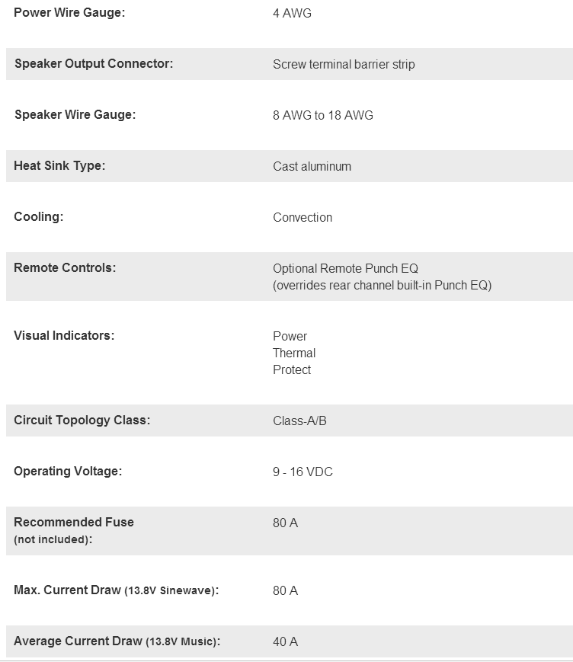573x662 pixels.
Task: Click the "Visual Indicators" label
Action: click(64, 336)
